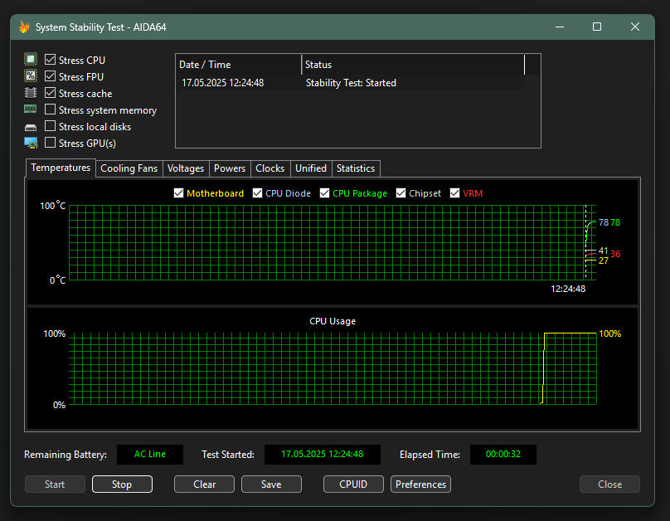Screen dimensions: 670x521
Task: Disable the Stress cache checkbox
Action: pos(50,93)
